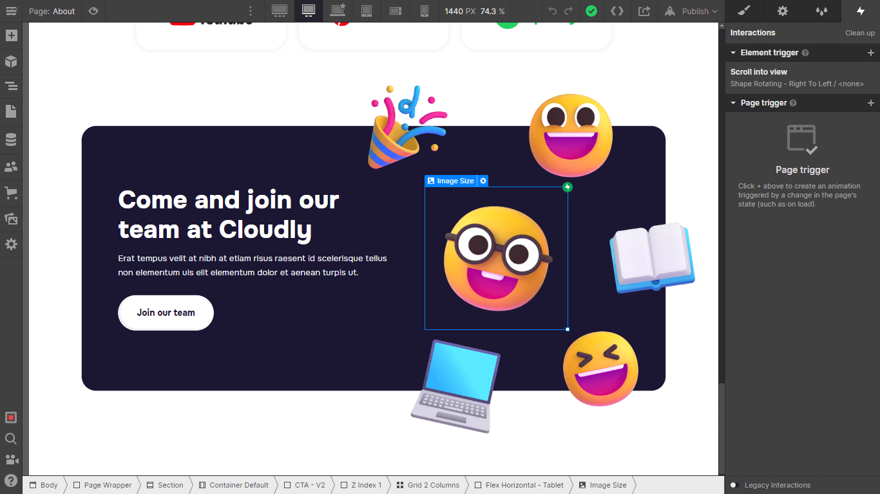Screen dimensions: 880x494
Task: Open Image Size element settings gear
Action: [x=483, y=181]
